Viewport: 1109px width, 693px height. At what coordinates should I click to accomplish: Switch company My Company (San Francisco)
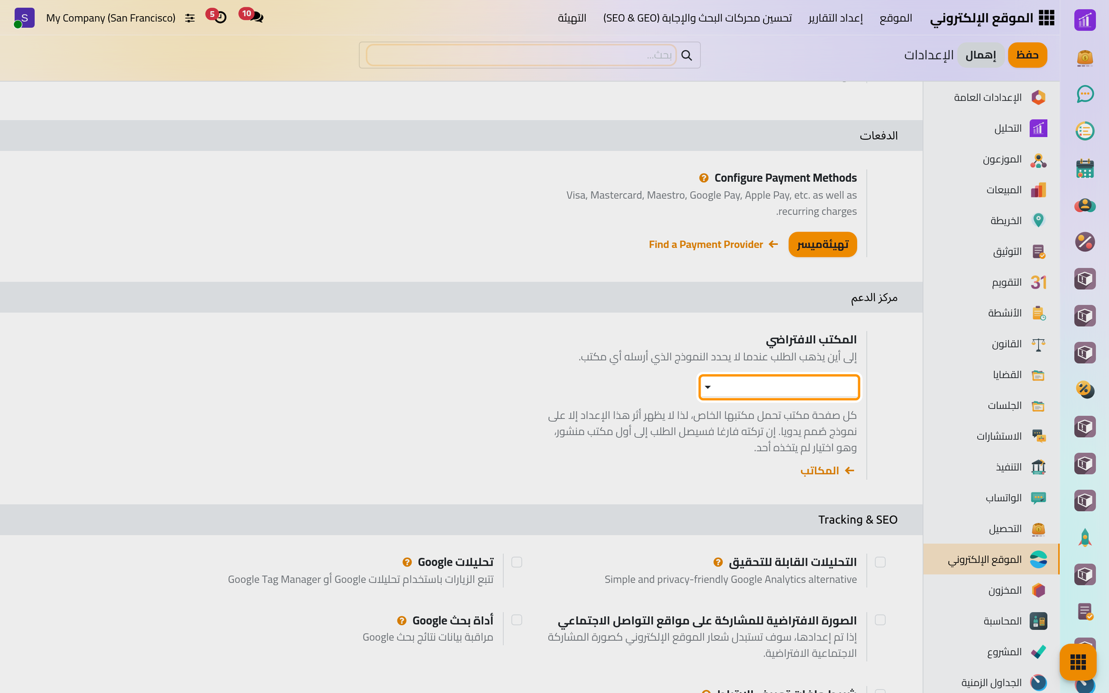(111, 18)
